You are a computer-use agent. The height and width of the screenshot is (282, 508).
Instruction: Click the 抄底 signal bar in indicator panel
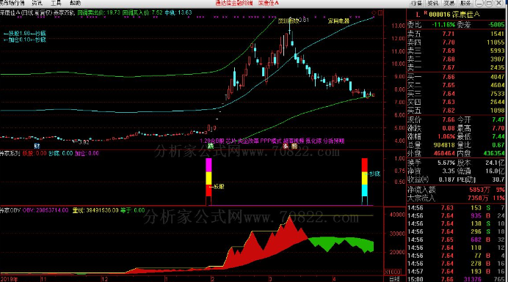364,182
